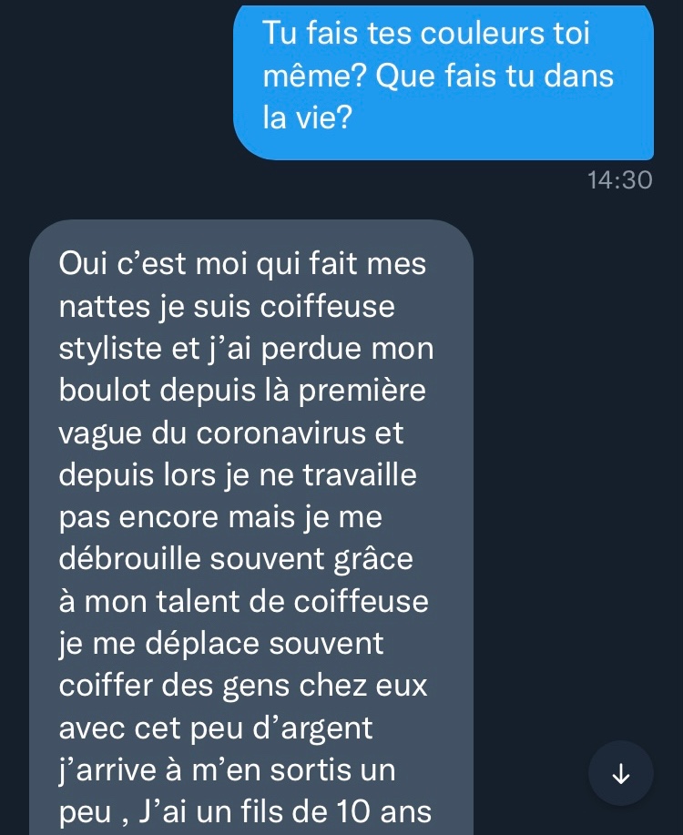Tap the line "coiffer des gens chez eux"
The image size is (683, 835).
(x=242, y=686)
